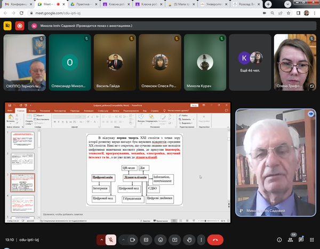Click the red recording indicator icon
This screenshot has height=249, width=320.
coord(20,25)
